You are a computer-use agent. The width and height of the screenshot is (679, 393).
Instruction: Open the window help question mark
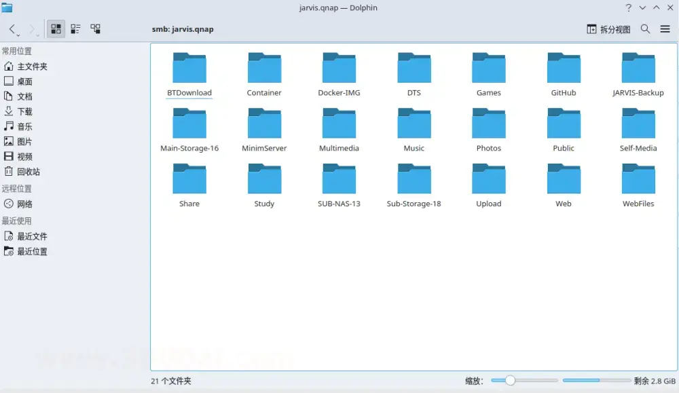(628, 7)
